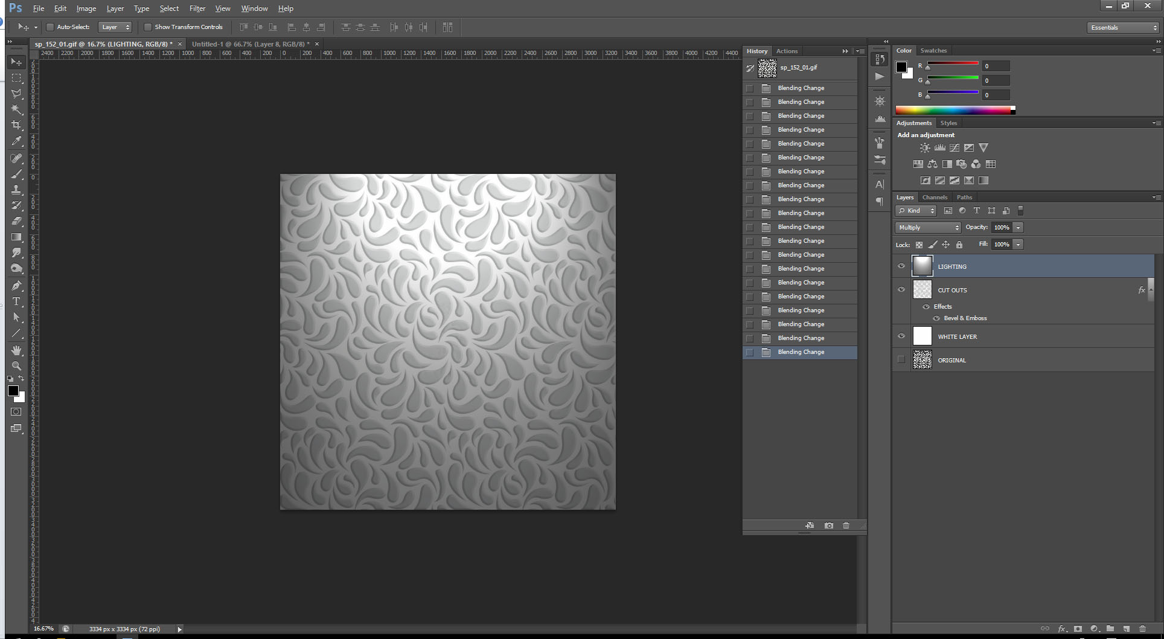Pick a color from the spectrum ramp
The height and width of the screenshot is (639, 1164).
coord(954,110)
